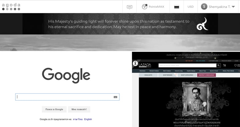
Task: Click the framed royal portrait image
Action: click(197, 99)
